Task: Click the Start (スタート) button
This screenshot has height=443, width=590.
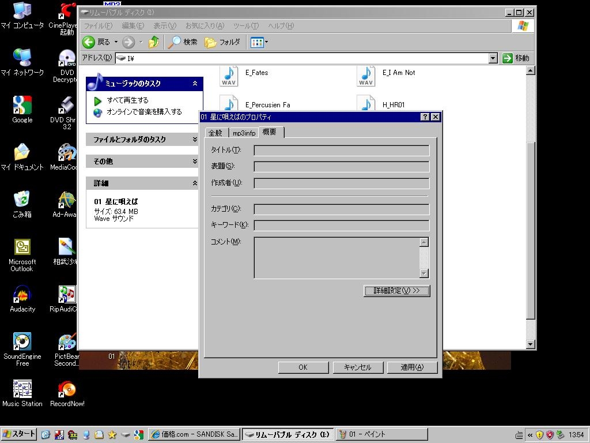Action: coord(19,434)
